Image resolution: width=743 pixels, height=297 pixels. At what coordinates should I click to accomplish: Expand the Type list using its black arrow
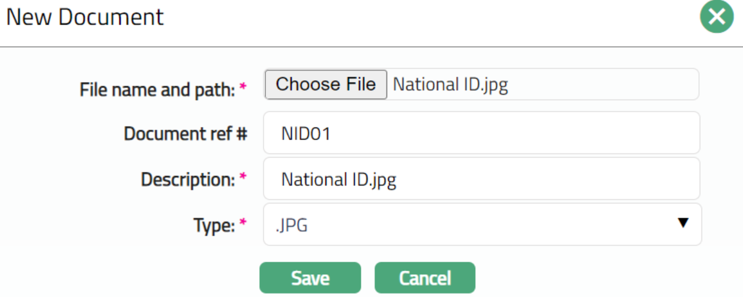682,223
